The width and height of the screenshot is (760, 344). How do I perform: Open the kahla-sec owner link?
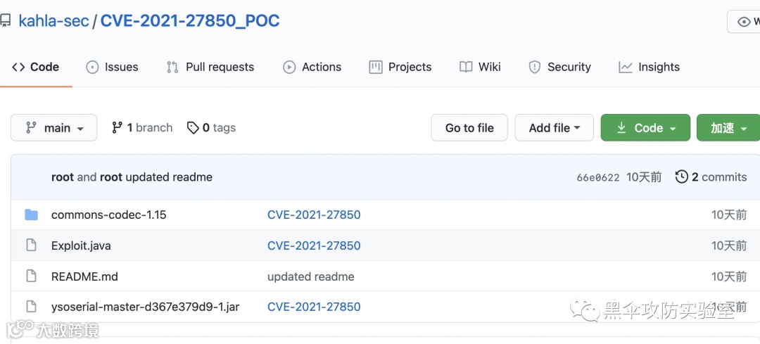pyautogui.click(x=53, y=21)
